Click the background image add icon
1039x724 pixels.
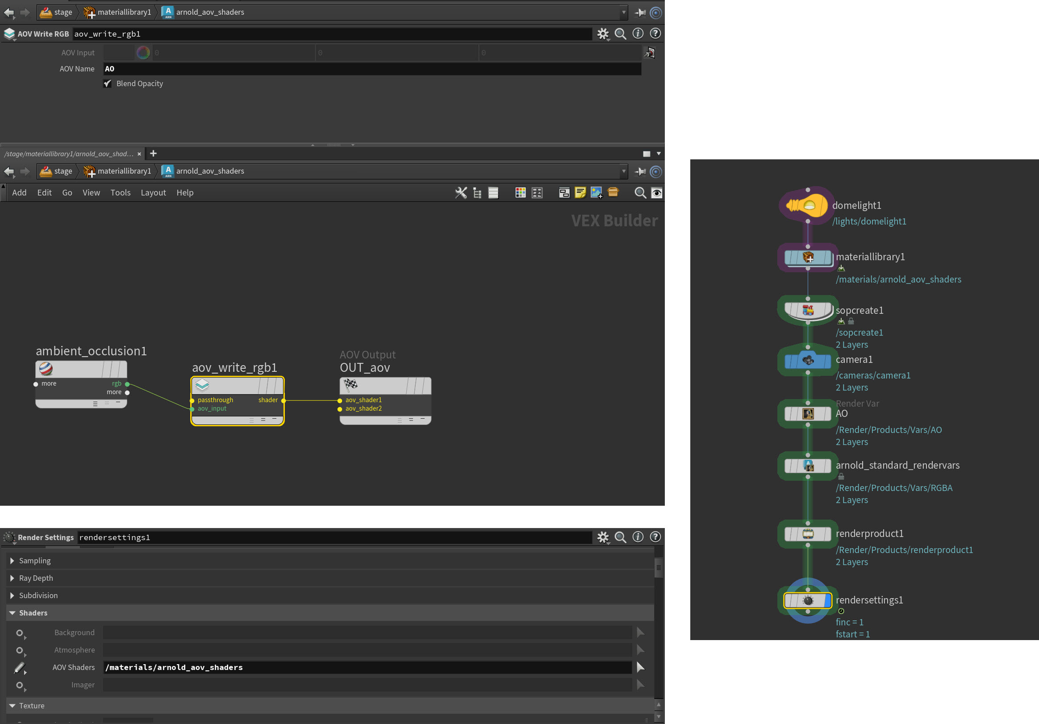click(x=597, y=192)
